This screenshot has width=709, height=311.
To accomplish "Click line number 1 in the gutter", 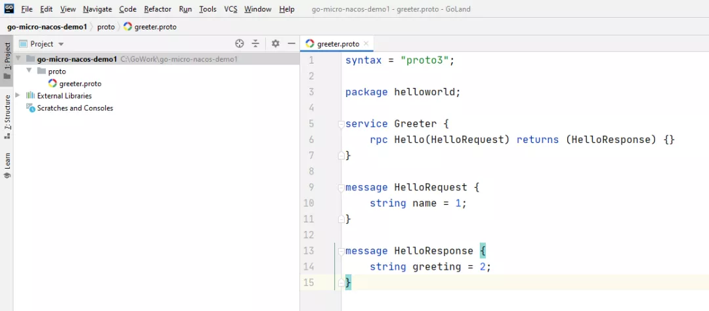I will pos(311,60).
